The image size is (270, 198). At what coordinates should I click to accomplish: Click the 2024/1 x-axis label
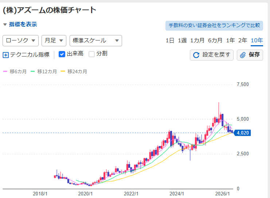point(177,194)
